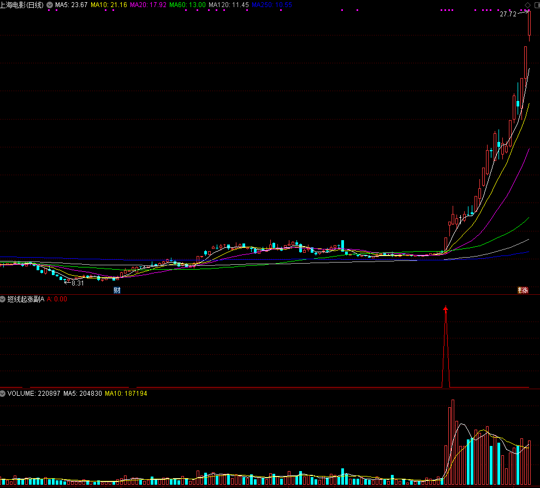Viewport: 540px width, 488px height.
Task: Select the MA250: 10.55 indicator label
Action: 272,5
